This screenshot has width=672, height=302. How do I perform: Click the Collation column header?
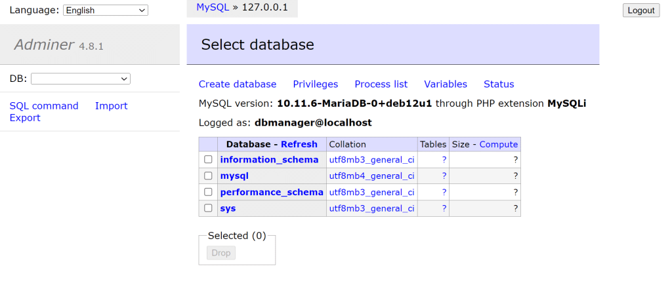pos(348,145)
